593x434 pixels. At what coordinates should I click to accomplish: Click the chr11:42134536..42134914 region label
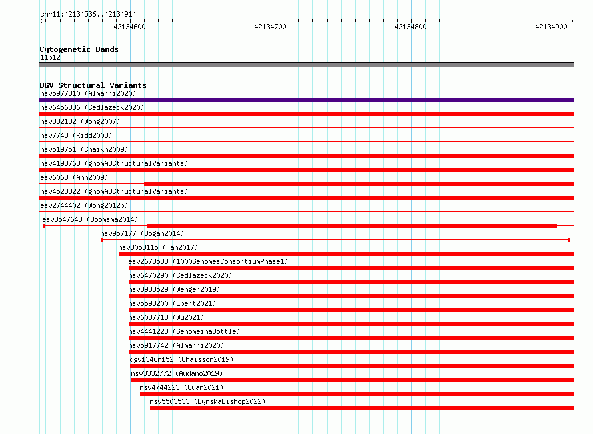click(x=88, y=15)
